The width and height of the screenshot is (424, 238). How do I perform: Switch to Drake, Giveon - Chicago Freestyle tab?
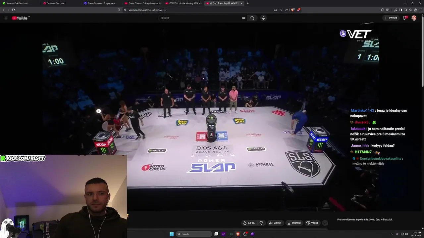142,3
